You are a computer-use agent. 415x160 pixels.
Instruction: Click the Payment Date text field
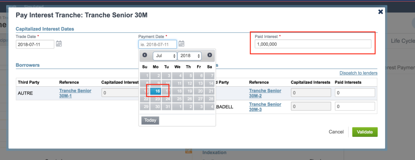pos(157,44)
